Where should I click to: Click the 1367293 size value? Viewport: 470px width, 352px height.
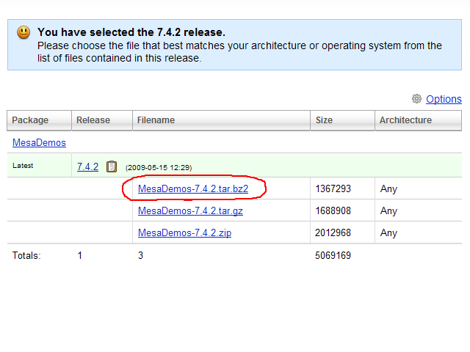(333, 188)
